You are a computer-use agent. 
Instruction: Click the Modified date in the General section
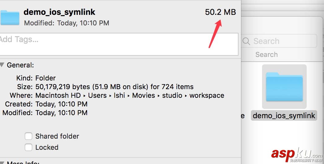pos(61,113)
